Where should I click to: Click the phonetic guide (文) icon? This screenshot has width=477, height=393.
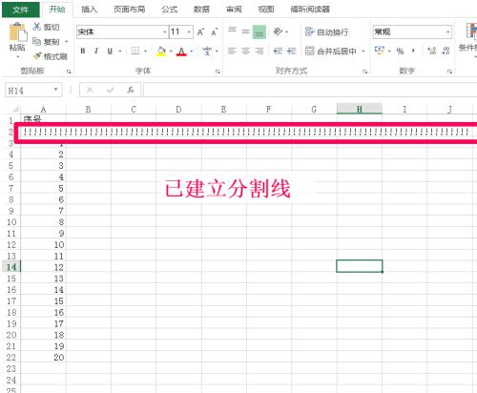tap(207, 51)
